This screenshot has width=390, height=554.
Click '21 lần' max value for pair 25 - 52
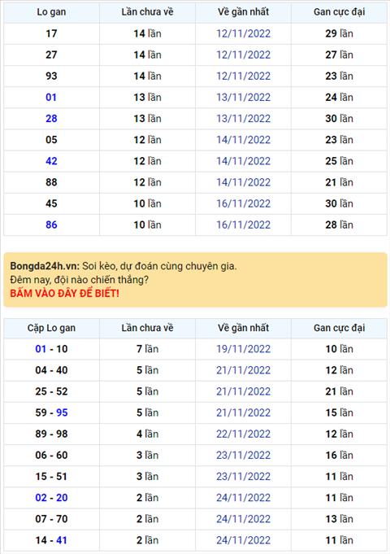pyautogui.click(x=339, y=391)
